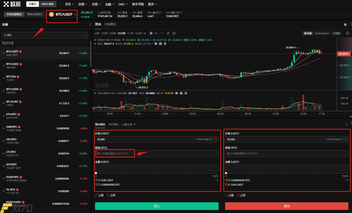Viewport: 352px width, 213px height.
Task: Select the 市价委托 order tab
Action: (114, 124)
